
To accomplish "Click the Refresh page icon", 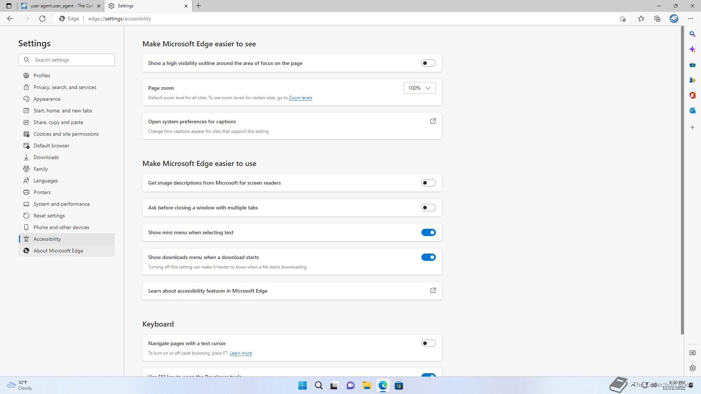I will click(42, 19).
